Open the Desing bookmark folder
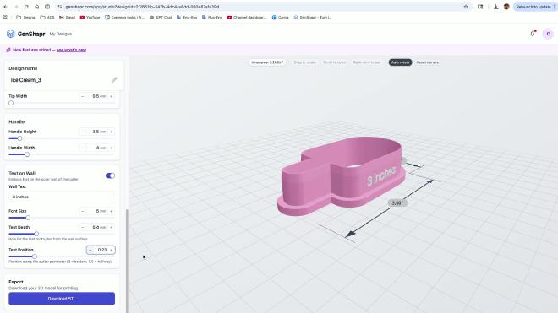Screen dimensions: 558x313 point(26,17)
